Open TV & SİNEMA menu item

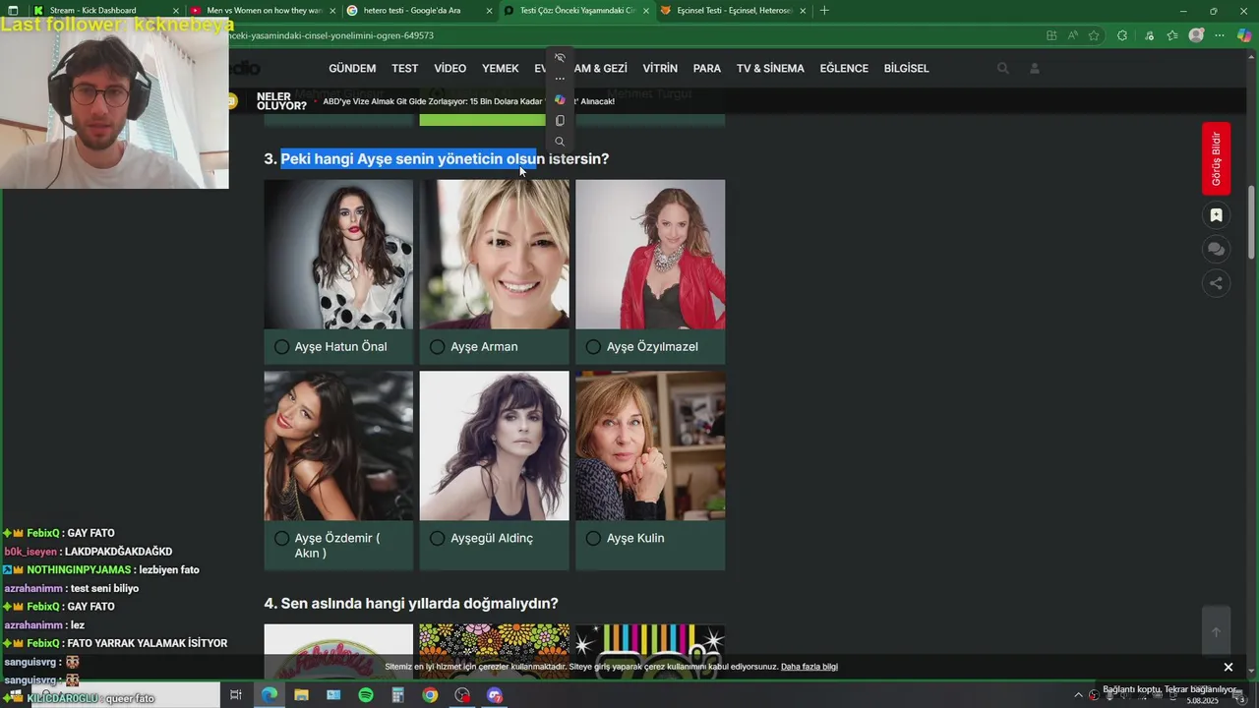pos(770,69)
